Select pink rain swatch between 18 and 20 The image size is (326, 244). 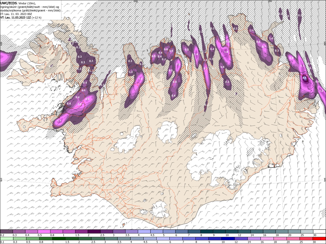tap(280, 239)
